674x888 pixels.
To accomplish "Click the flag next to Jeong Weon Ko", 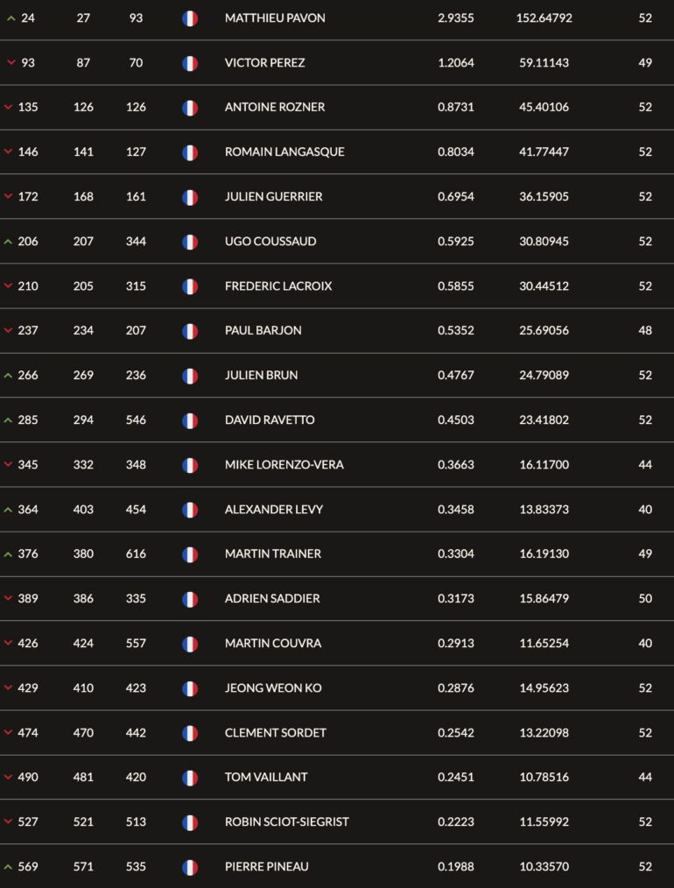I will pos(190,688).
